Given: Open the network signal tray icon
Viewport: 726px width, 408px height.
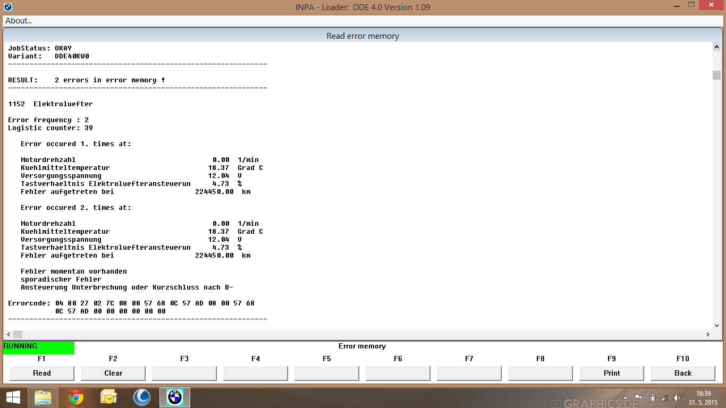Looking at the screenshot, I should coord(664,397).
